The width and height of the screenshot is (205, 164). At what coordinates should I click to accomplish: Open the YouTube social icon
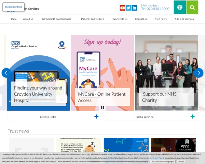(123, 8)
